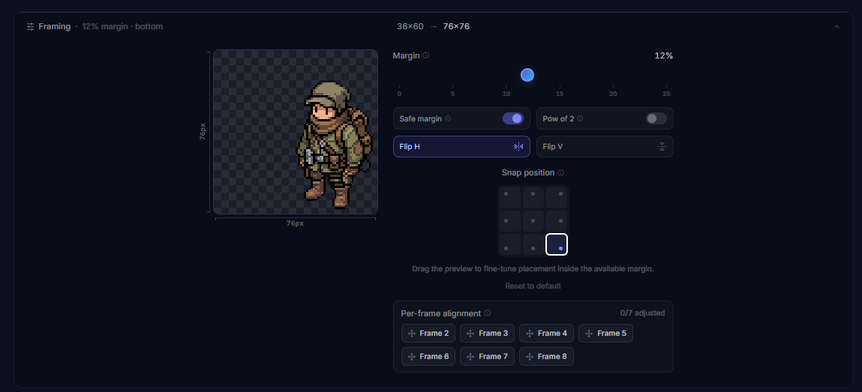Enable the Pow of 2 toggle
This screenshot has height=392, width=862.
tap(656, 118)
